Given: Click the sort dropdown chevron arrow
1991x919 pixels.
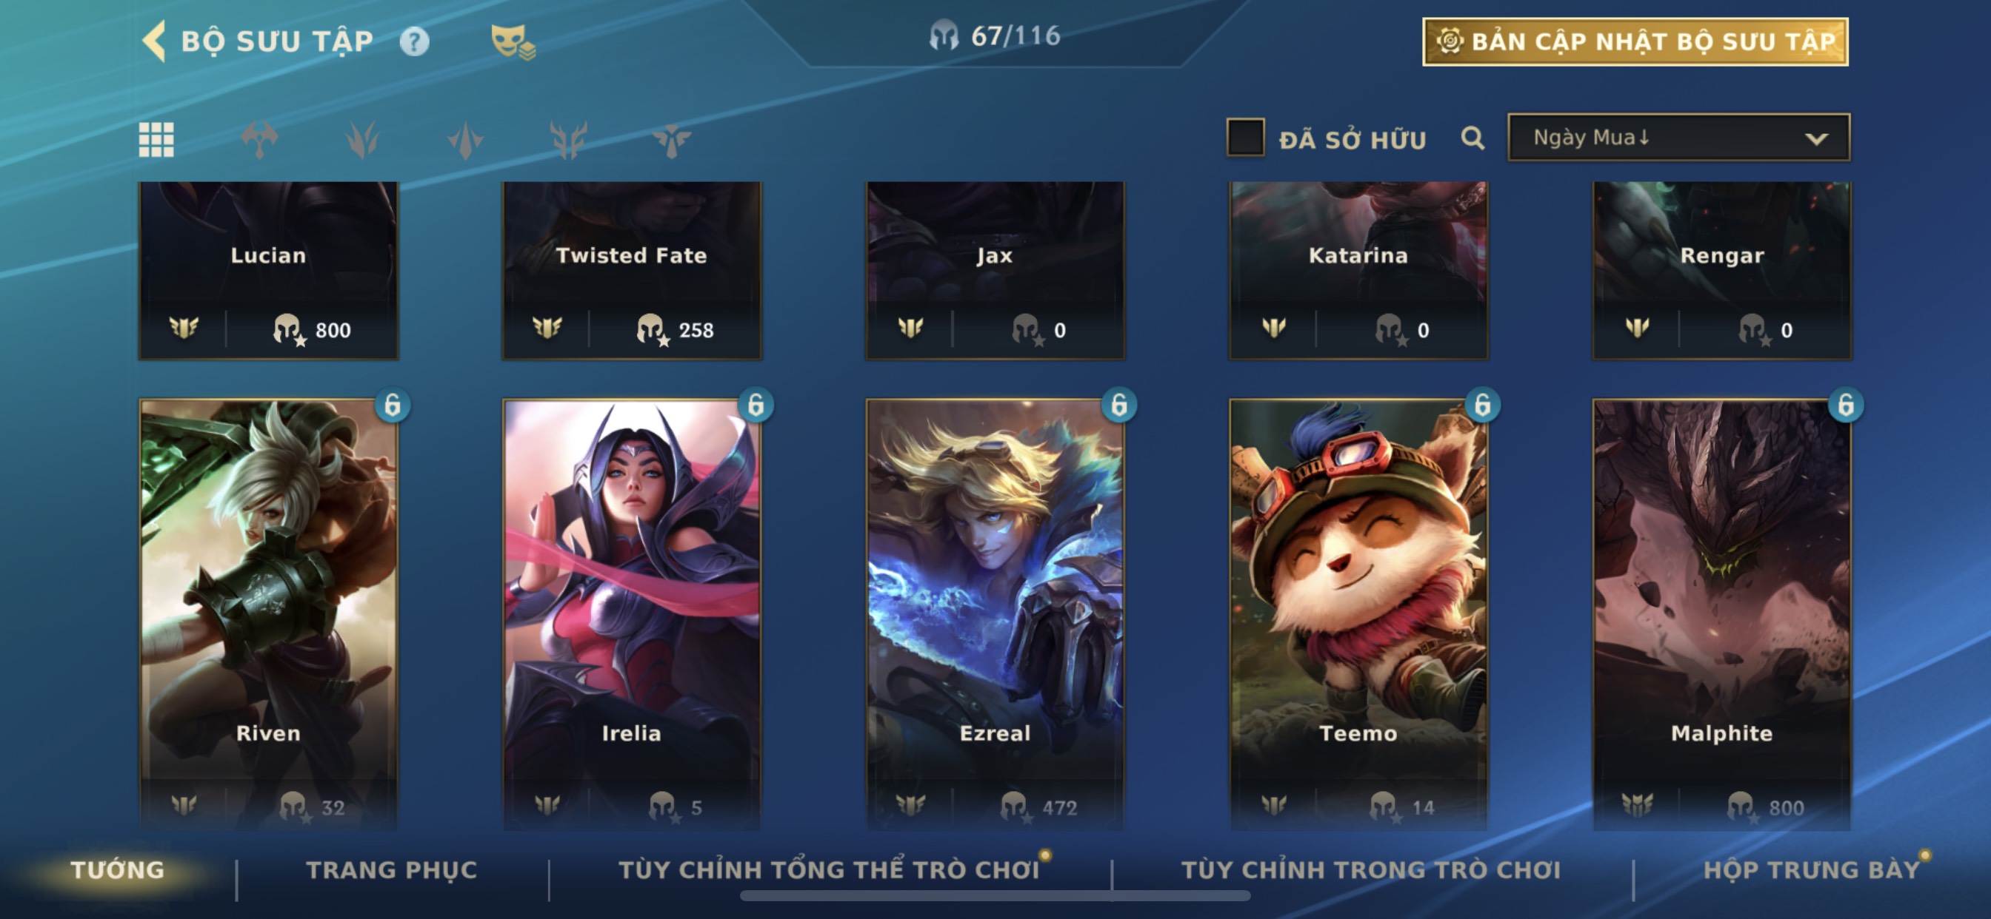Looking at the screenshot, I should pyautogui.click(x=1816, y=139).
